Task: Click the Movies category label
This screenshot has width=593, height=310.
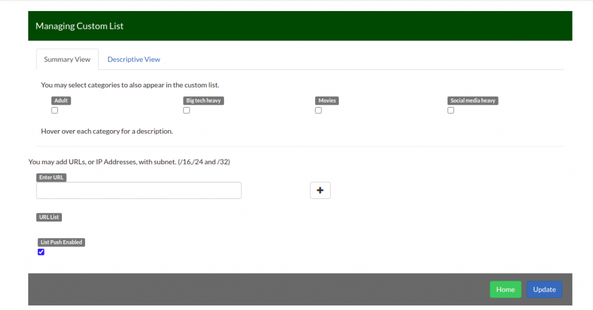Action: coord(327,101)
